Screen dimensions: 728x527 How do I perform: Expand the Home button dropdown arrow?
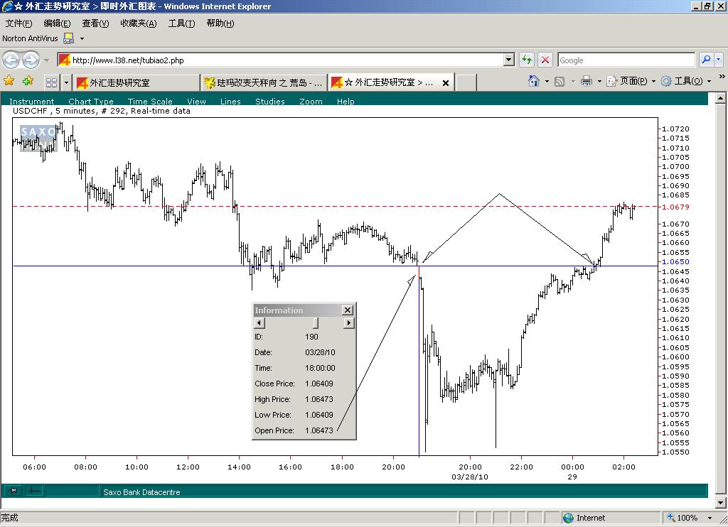point(547,82)
